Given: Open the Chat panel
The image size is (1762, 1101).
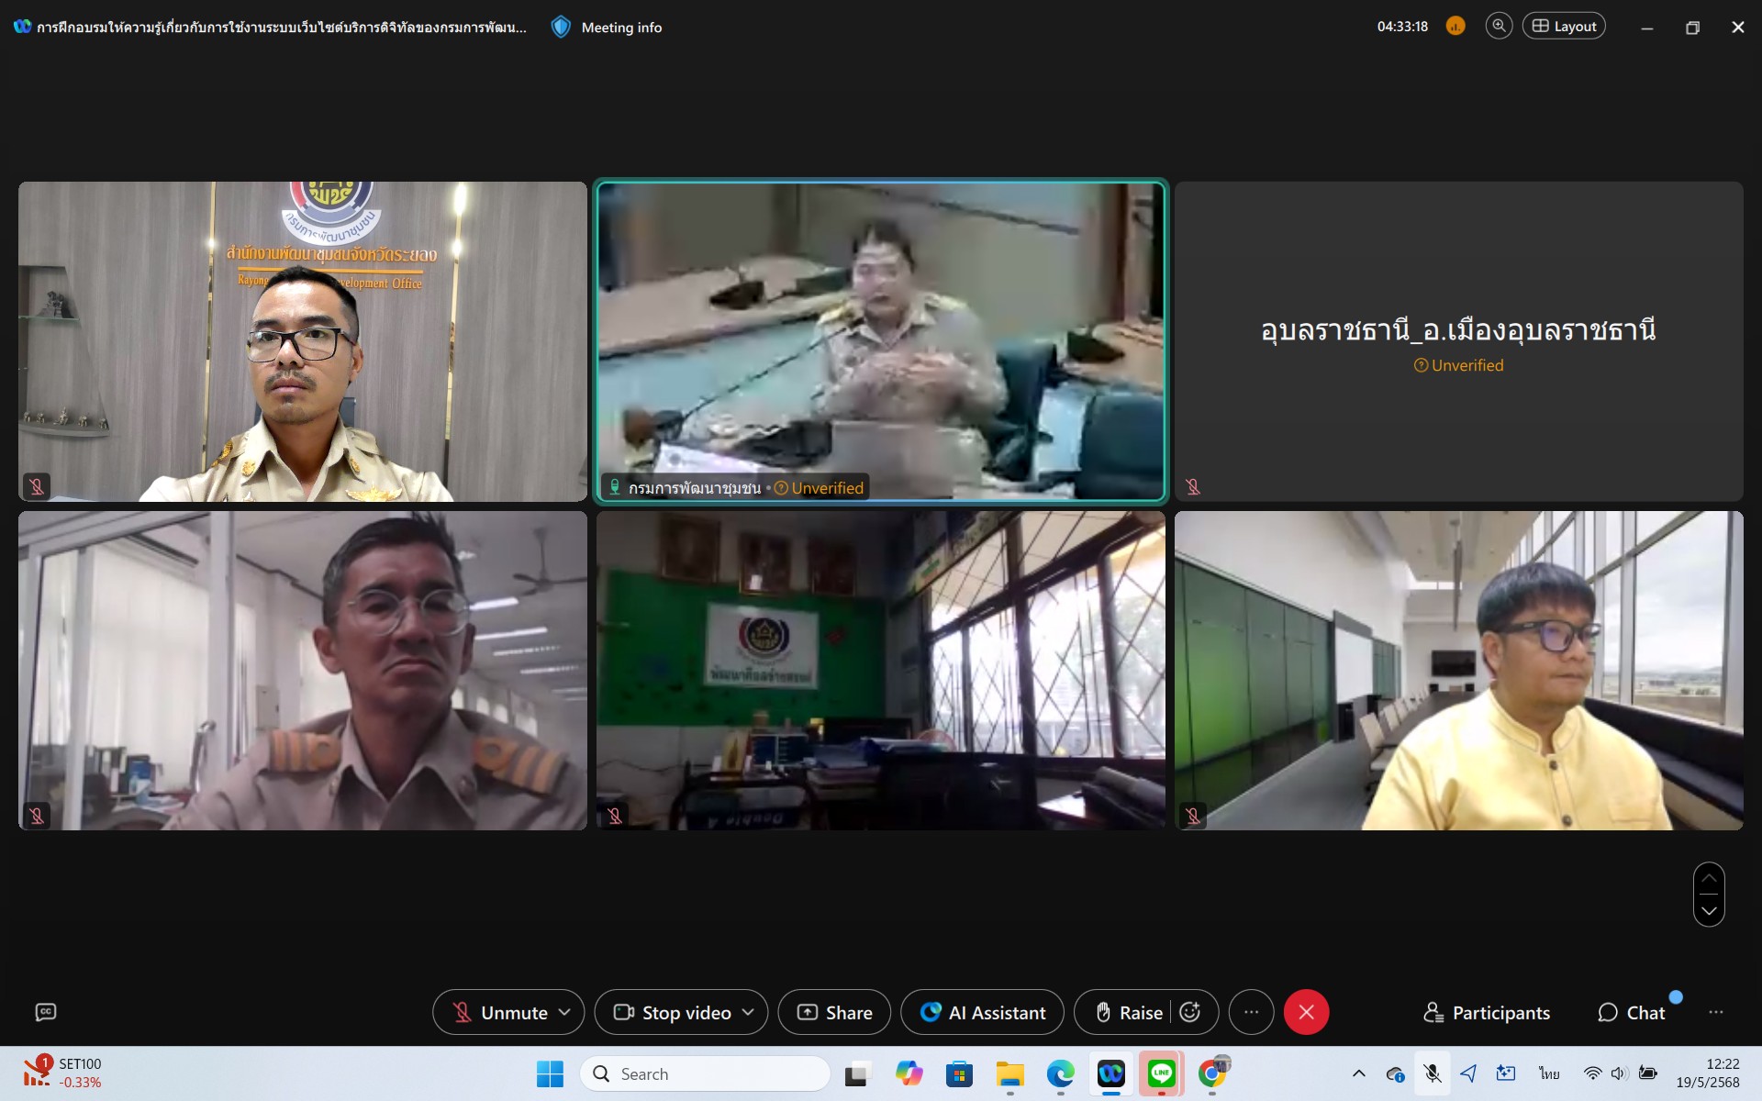Looking at the screenshot, I should pos(1631,1012).
